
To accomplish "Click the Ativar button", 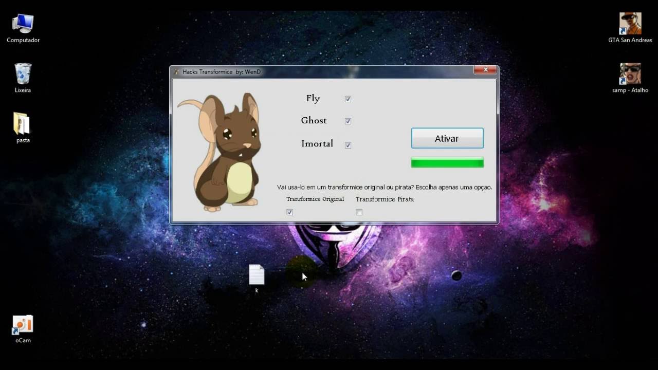I will pyautogui.click(x=447, y=138).
